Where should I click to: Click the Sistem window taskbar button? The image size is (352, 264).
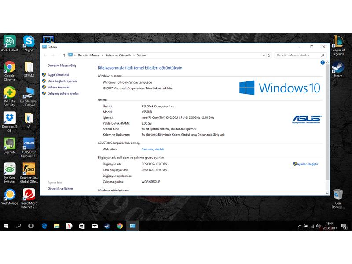click(132, 226)
